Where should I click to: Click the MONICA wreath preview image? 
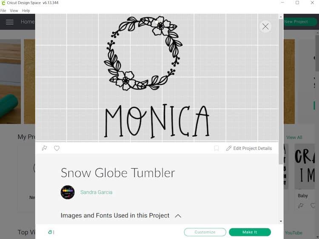coord(157,78)
